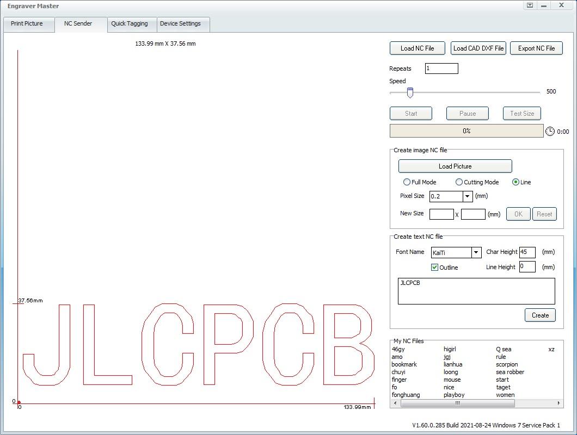This screenshot has height=435, width=577.
Task: Open the Device Settings tab
Action: click(183, 24)
